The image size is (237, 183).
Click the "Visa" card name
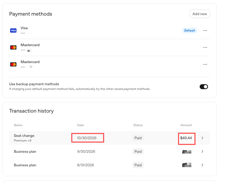pos(24,28)
